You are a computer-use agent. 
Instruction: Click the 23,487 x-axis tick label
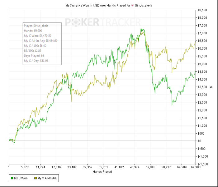72,167
